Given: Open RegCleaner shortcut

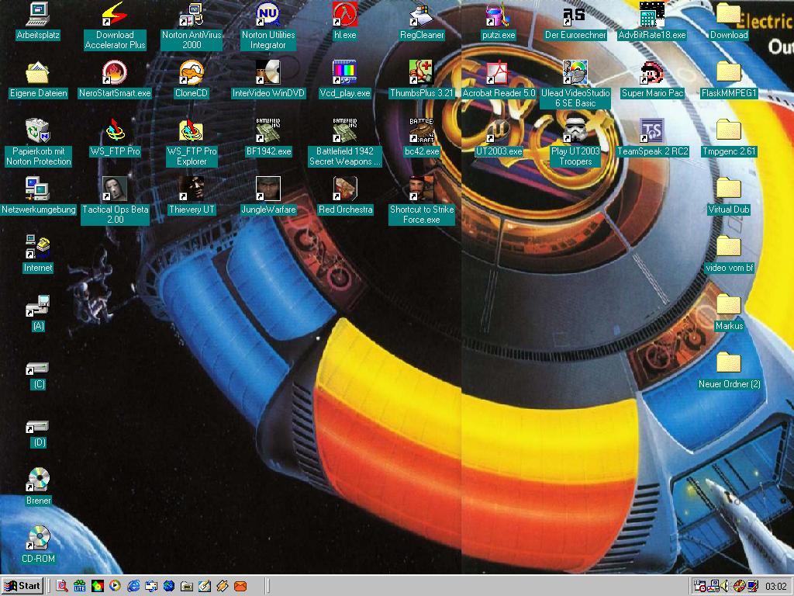Looking at the screenshot, I should coord(422,21).
